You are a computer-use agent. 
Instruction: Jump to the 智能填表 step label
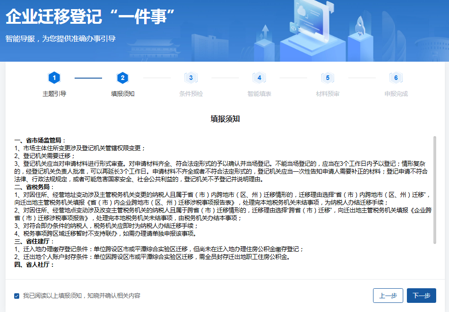click(259, 94)
